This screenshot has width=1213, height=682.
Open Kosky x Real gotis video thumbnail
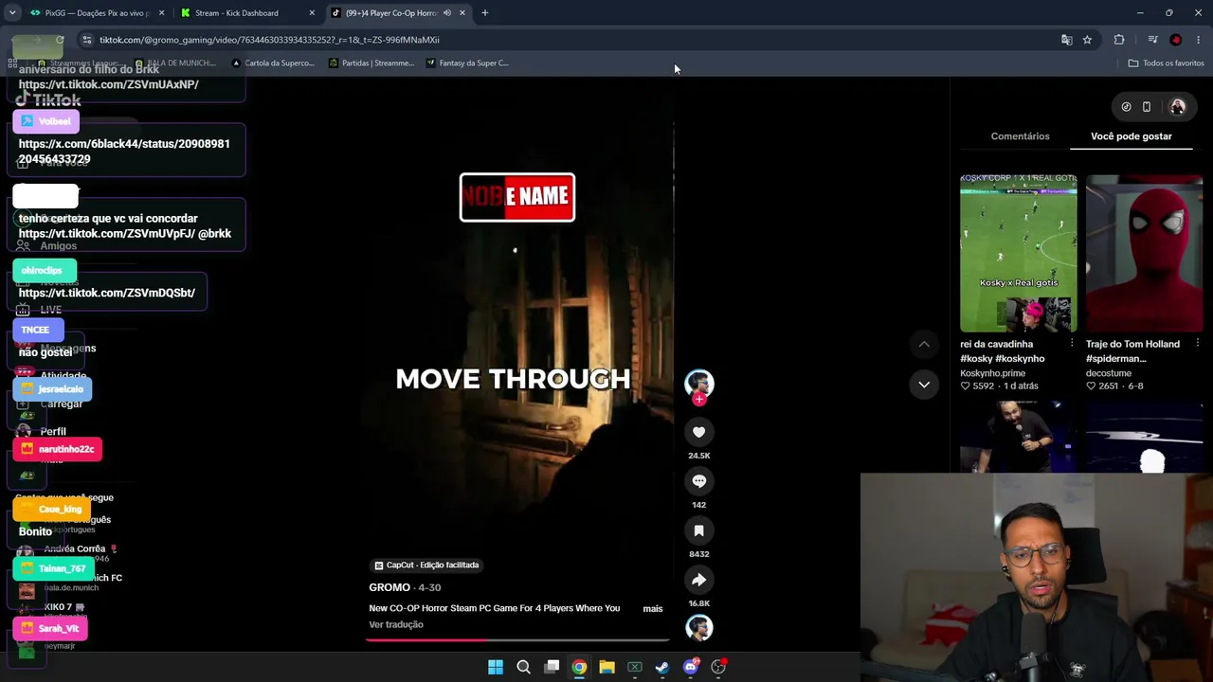(x=1019, y=253)
